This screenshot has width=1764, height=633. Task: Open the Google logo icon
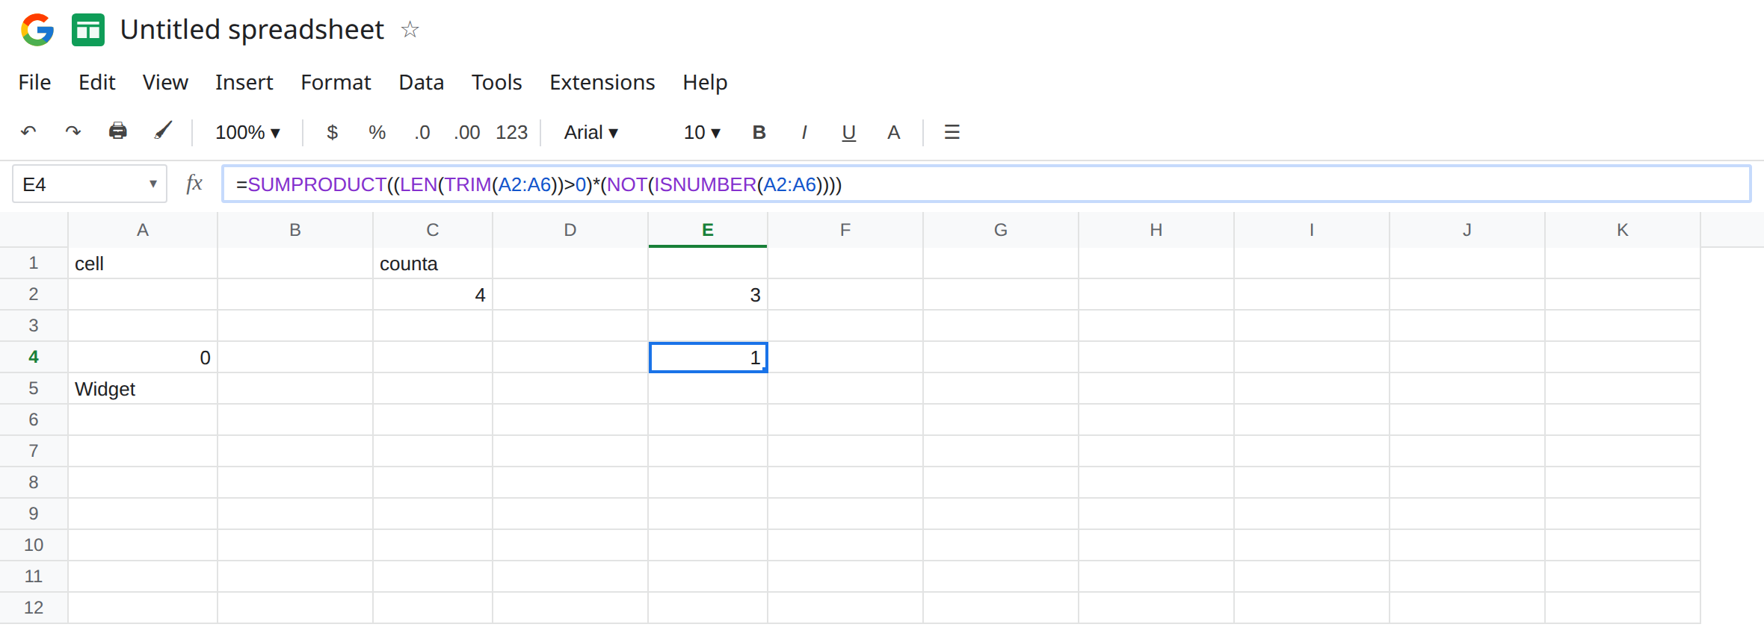[37, 30]
